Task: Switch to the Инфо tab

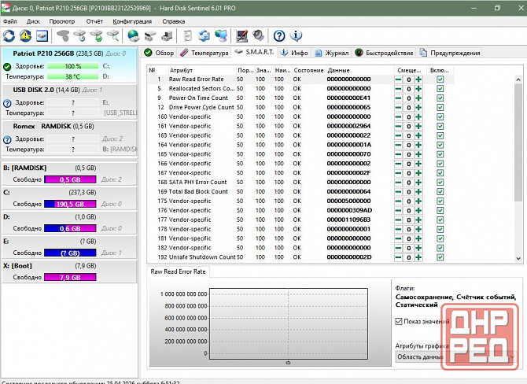Action: point(294,53)
